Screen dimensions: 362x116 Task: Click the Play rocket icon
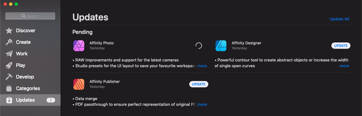point(9,65)
